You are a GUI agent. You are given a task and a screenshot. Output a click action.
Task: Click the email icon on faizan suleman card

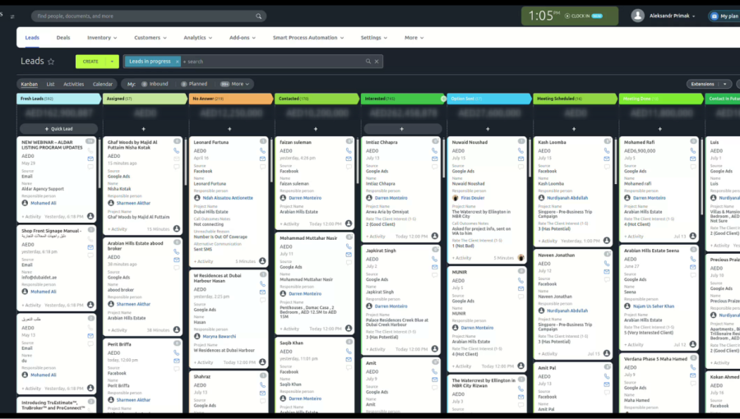click(x=349, y=159)
